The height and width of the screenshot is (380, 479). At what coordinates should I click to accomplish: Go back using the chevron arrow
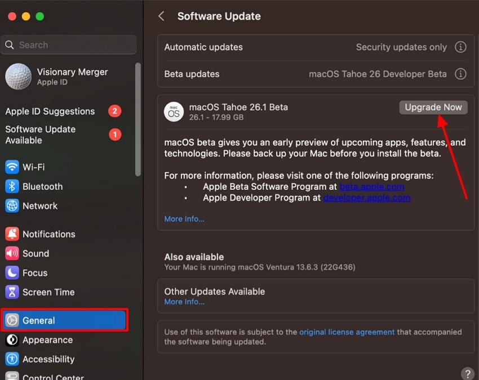coord(161,16)
